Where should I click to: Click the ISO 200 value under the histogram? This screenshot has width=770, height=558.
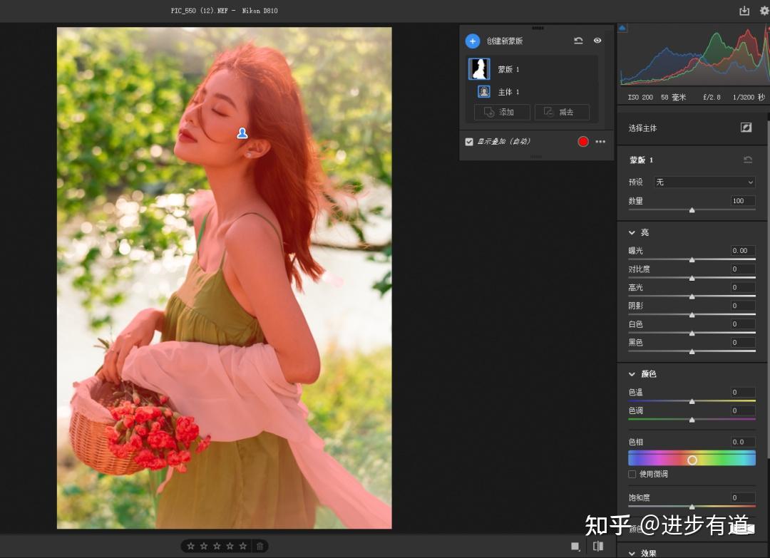tap(640, 97)
